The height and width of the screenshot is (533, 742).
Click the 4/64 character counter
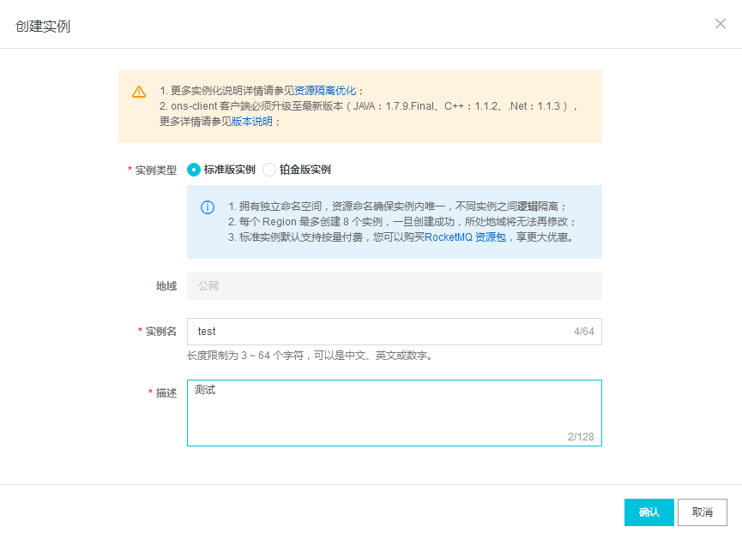coord(583,332)
